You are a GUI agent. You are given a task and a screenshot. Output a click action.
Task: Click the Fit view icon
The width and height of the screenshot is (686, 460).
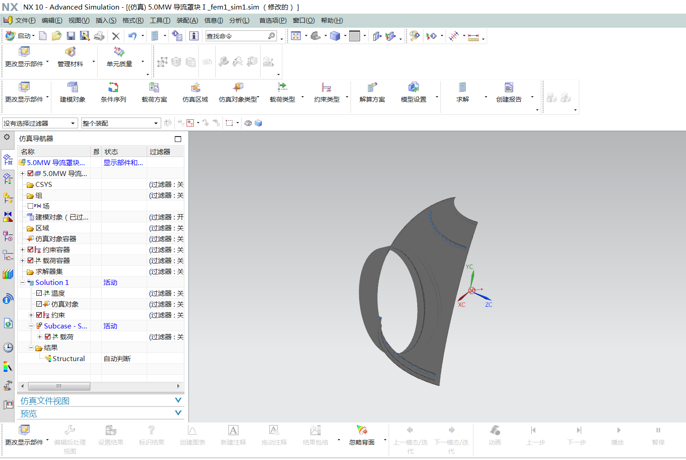pyautogui.click(x=296, y=36)
